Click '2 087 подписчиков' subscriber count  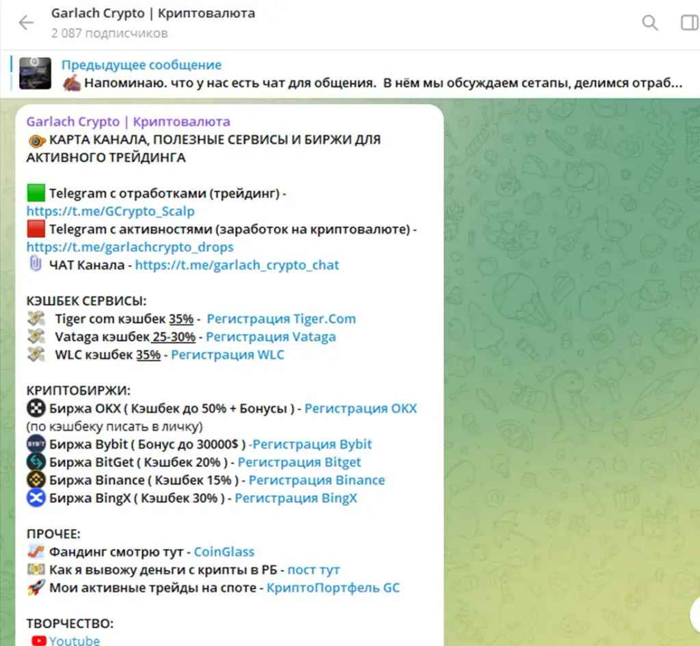(x=109, y=33)
